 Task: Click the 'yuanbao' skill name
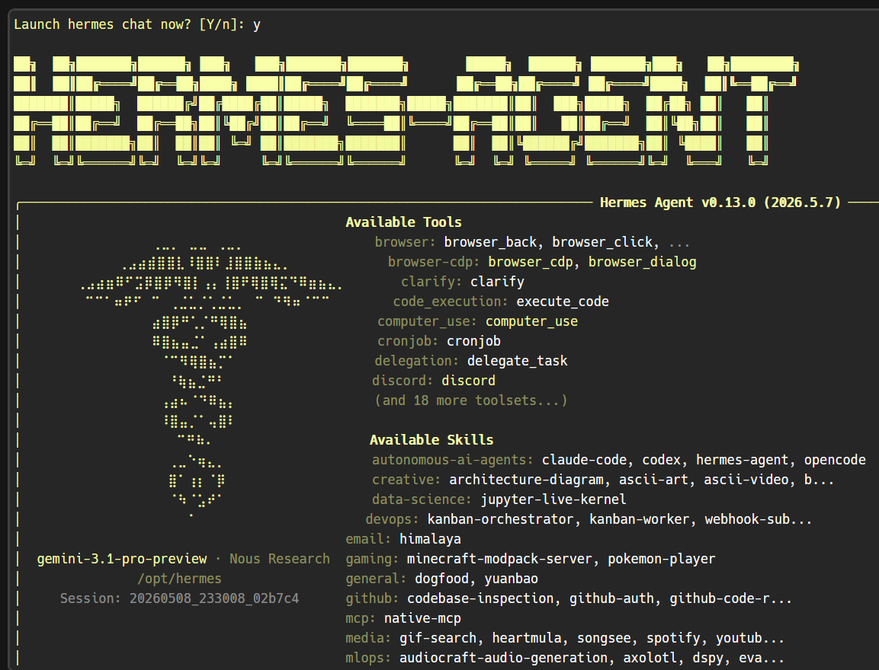(x=512, y=579)
